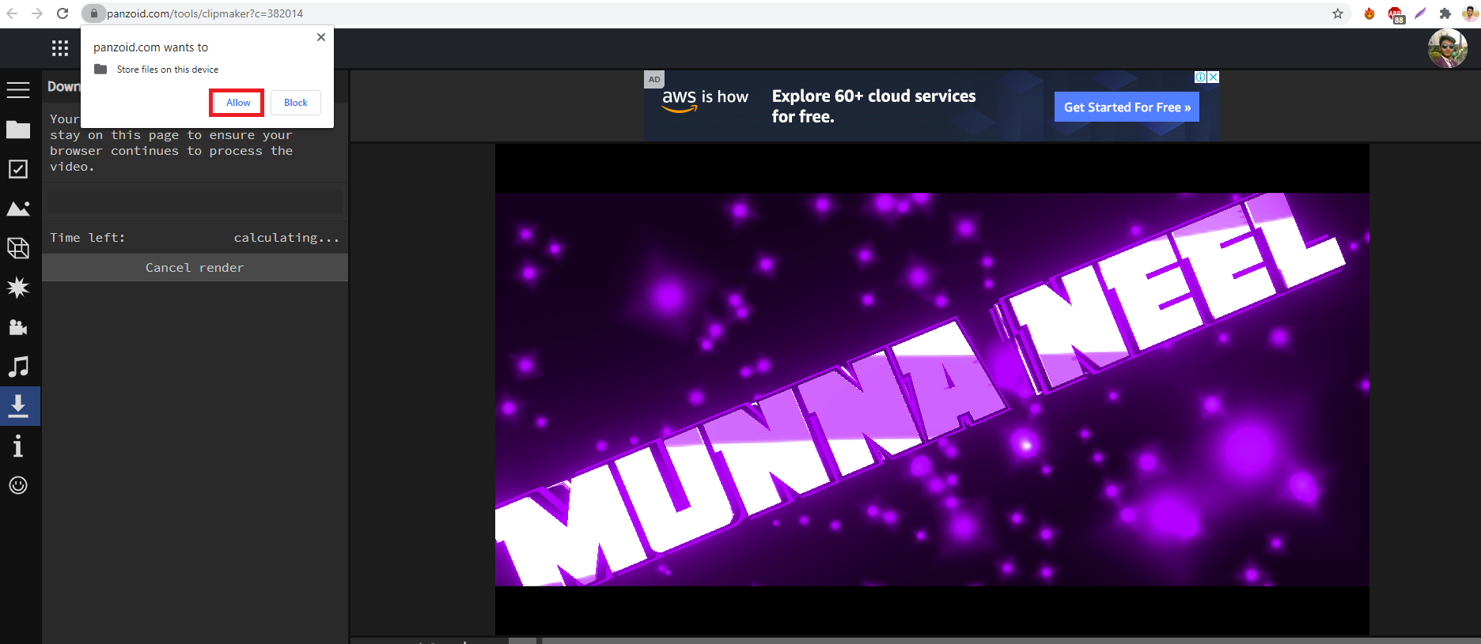The width and height of the screenshot is (1481, 644).
Task: Cancel the video render
Action: point(195,268)
